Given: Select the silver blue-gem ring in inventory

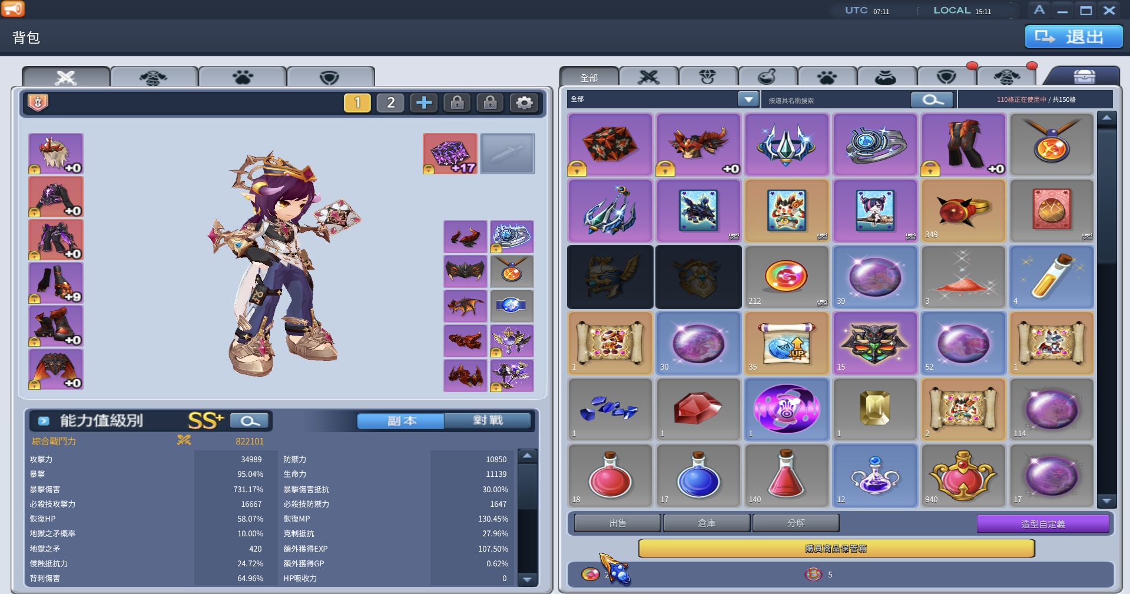Looking at the screenshot, I should coord(875,145).
